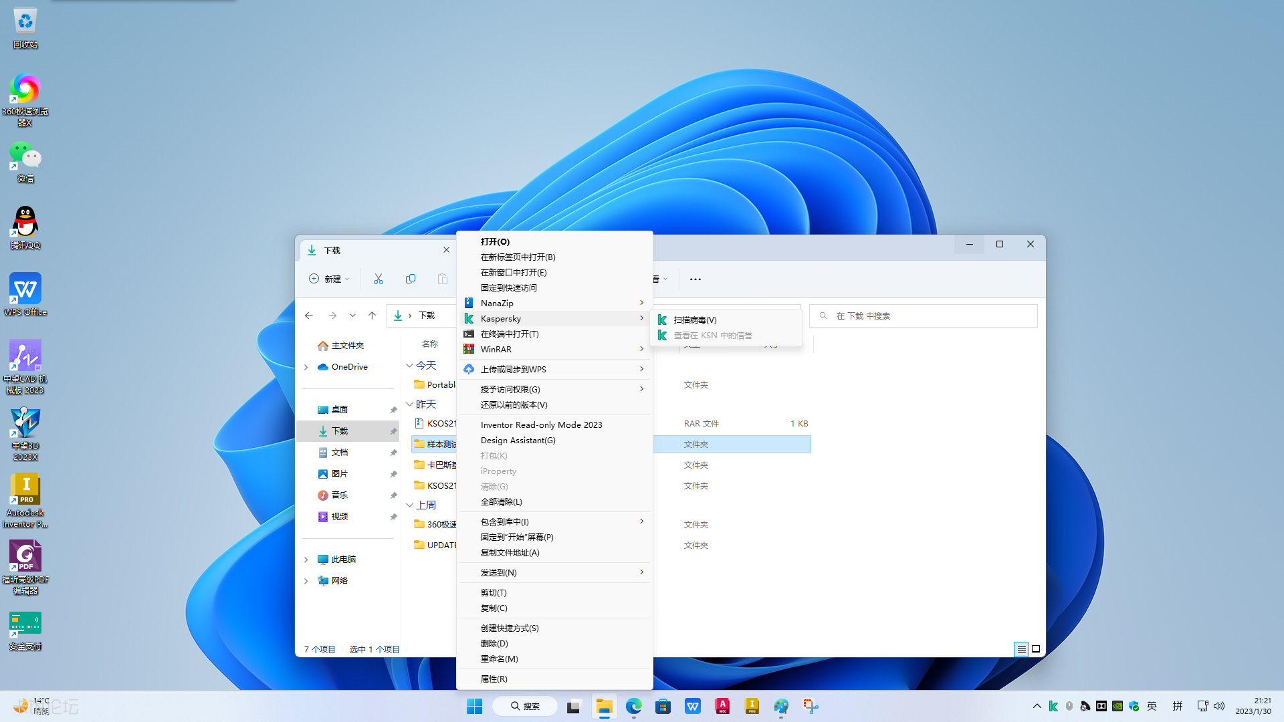Choose 固定到快速访问 menu entry
Screen dimensions: 1284x722
pyautogui.click(x=554, y=287)
